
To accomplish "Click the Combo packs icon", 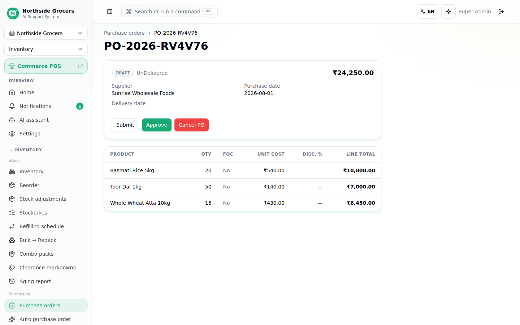I will pos(12,254).
